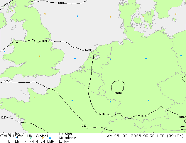The width and height of the screenshot is (186, 143).
Task: Click the filled blue LMH legend symbol
Action: [50, 138]
